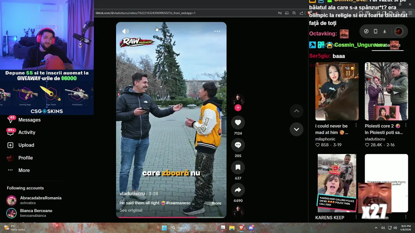Open the browser hamburger menu
Viewport: 415px width, 233px height.
[x=410, y=13]
